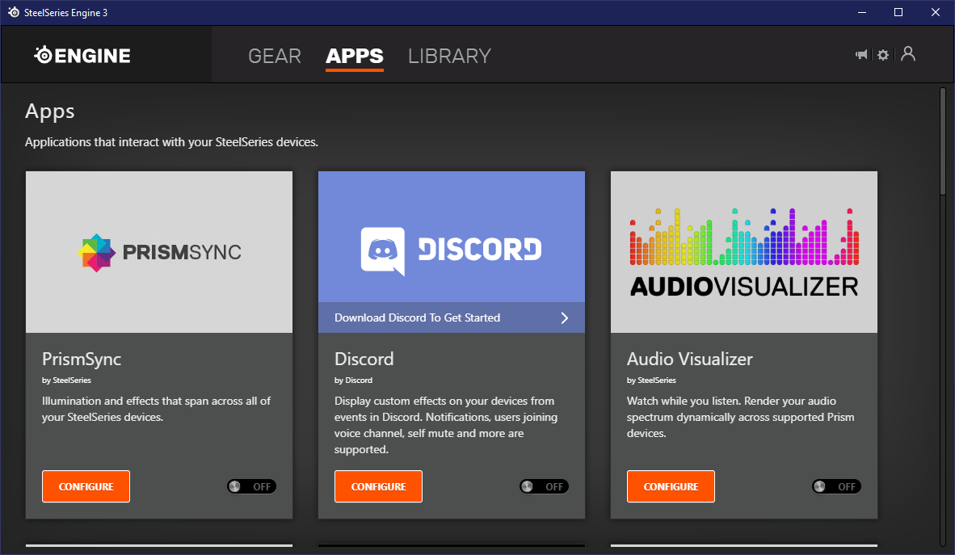Click the SteelSeries title bar app icon
The height and width of the screenshot is (555, 955).
pos(14,12)
